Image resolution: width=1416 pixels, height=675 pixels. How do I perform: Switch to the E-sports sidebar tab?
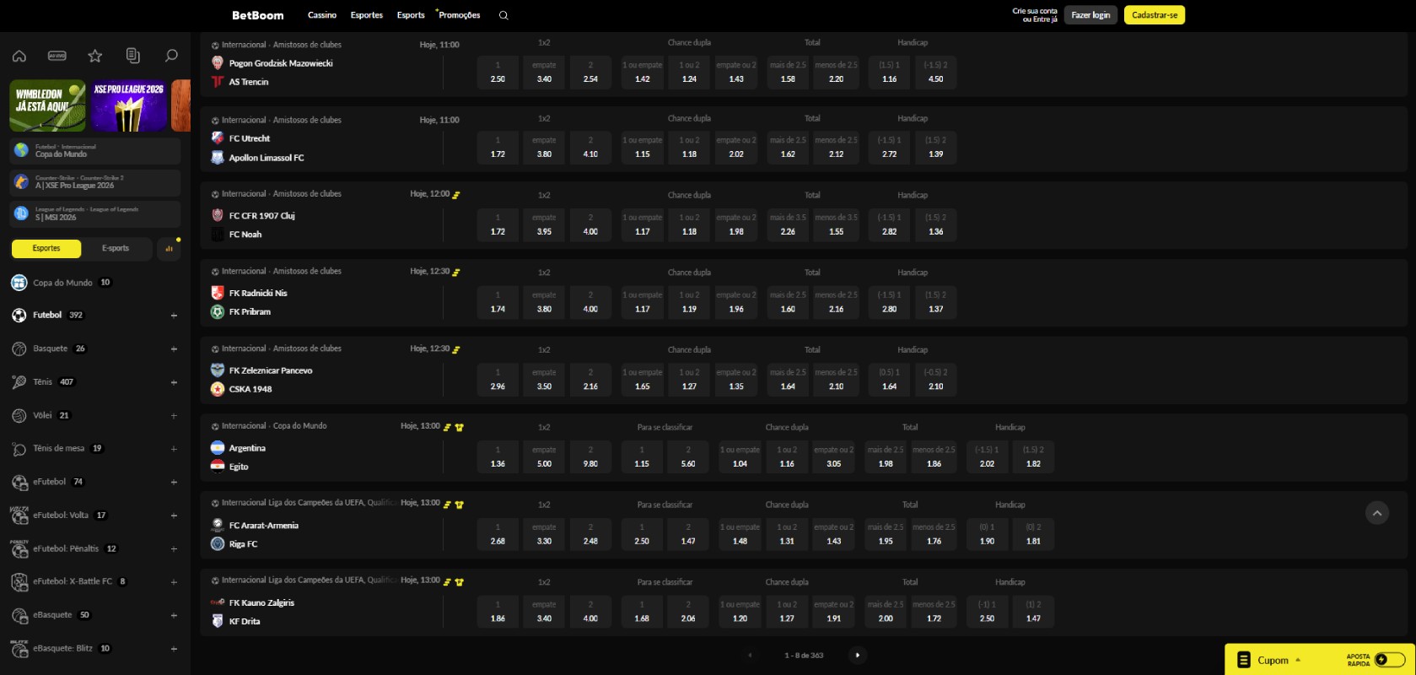(116, 248)
